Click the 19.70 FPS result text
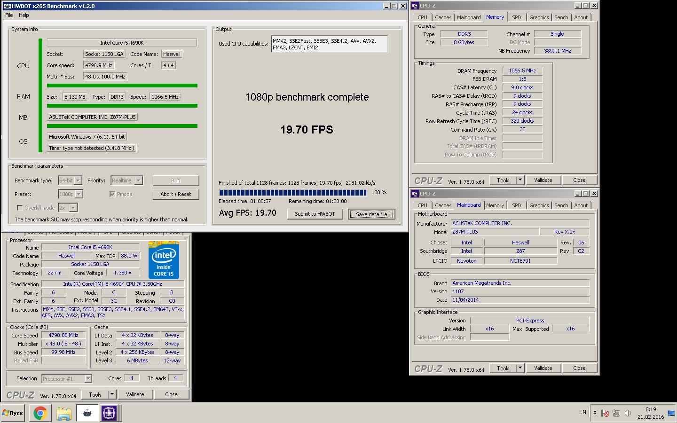677x423 pixels. pyautogui.click(x=307, y=130)
